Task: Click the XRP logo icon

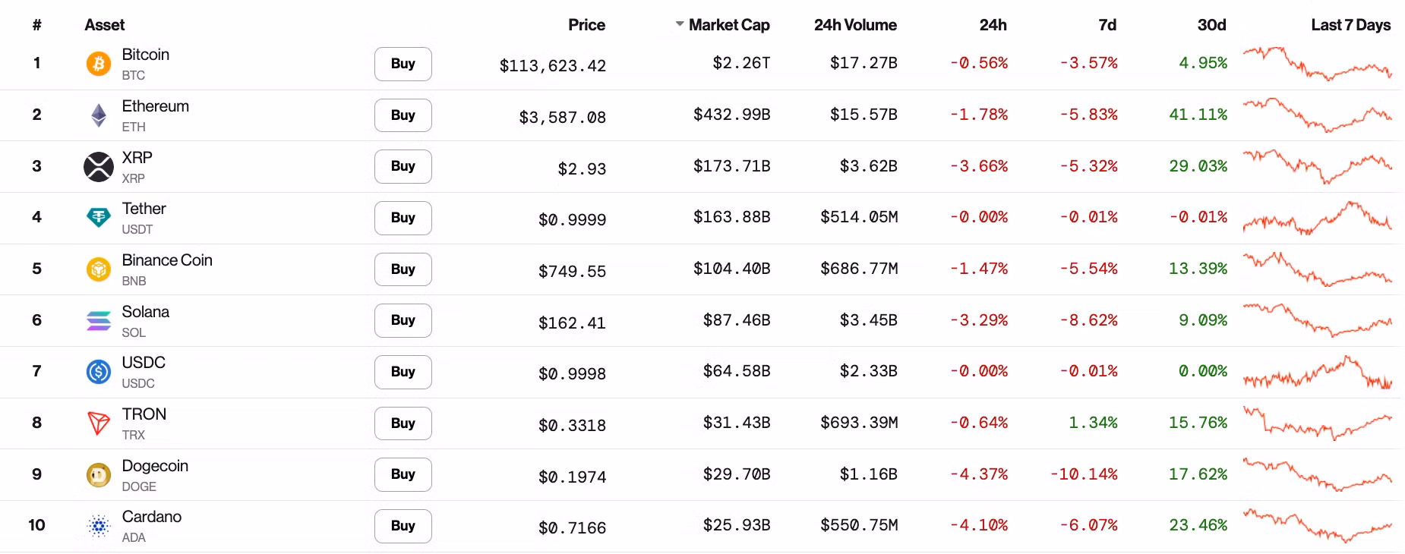Action: [x=99, y=167]
